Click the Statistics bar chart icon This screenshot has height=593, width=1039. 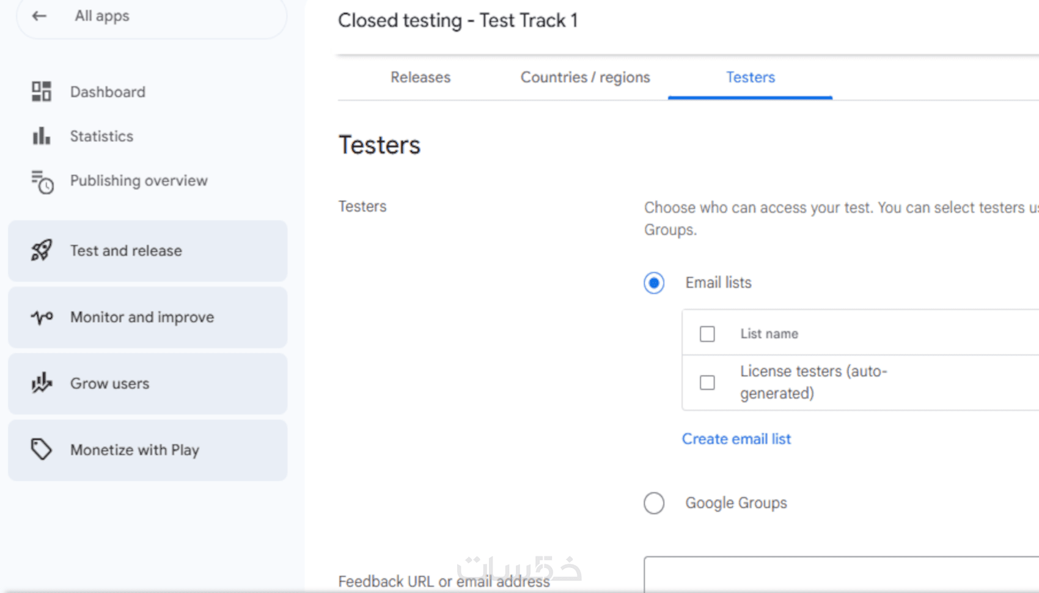pos(42,136)
